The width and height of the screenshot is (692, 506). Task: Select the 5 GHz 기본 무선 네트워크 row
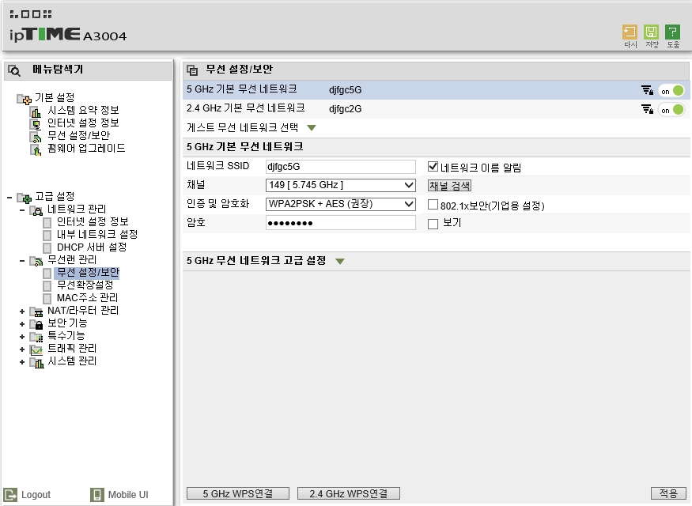click(436, 90)
